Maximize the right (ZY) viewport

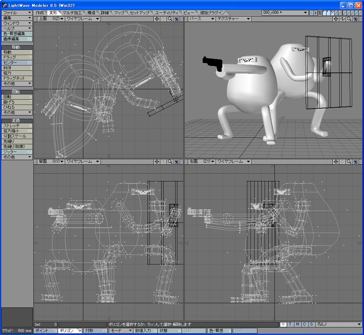click(355, 161)
